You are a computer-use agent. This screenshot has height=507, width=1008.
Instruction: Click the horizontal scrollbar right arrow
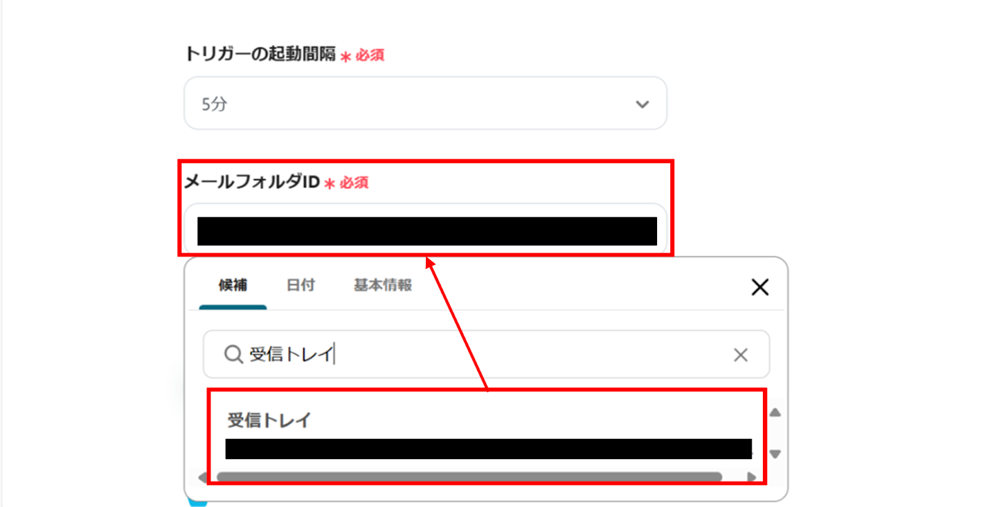[x=751, y=477]
